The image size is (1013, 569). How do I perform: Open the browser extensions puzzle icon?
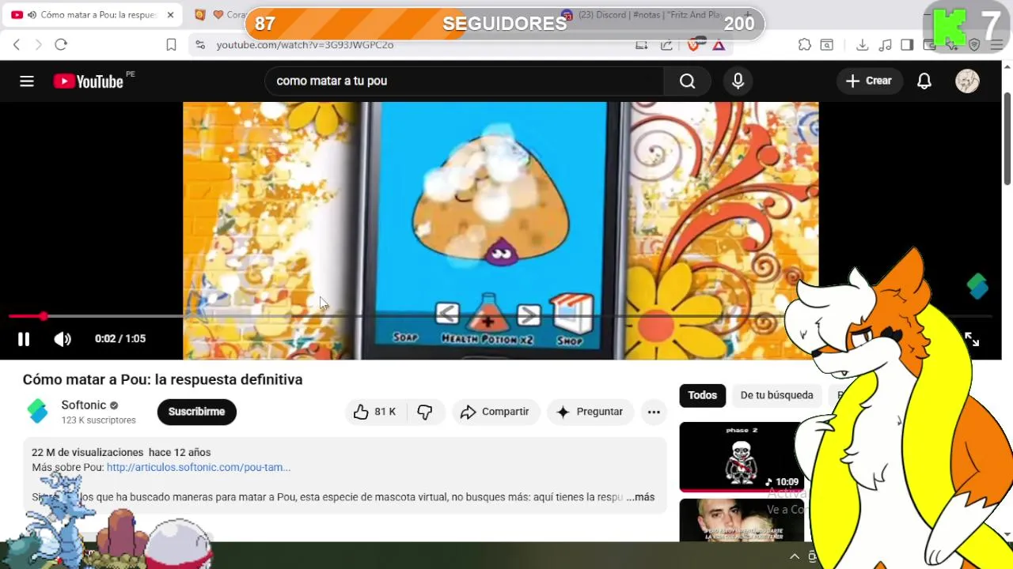pos(805,45)
